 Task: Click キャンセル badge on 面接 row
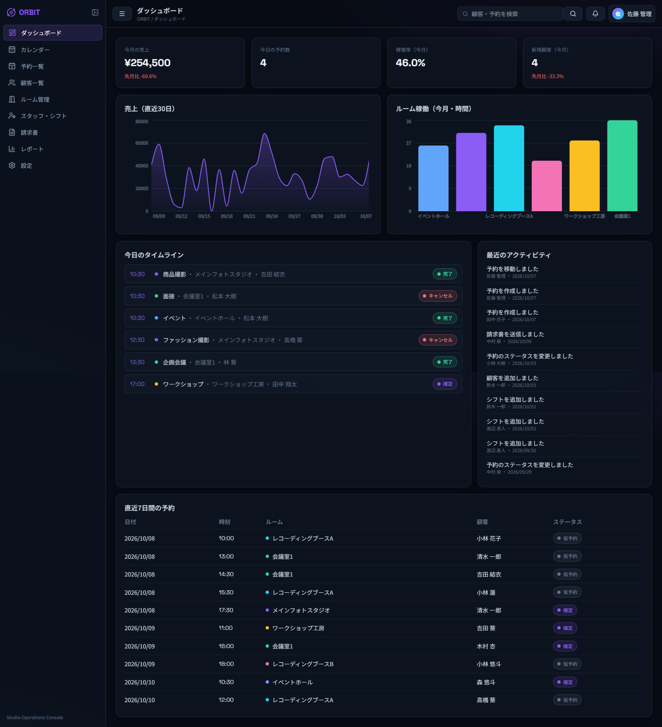click(438, 296)
